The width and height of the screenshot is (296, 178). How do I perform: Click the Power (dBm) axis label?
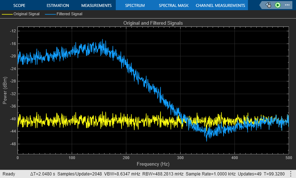(x=5, y=91)
